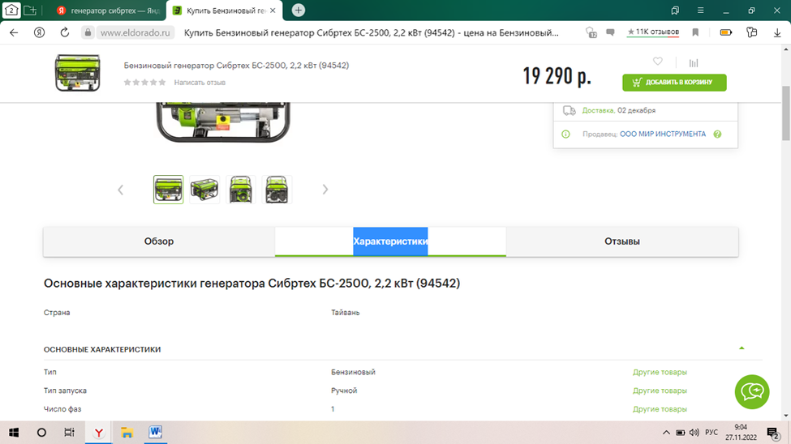Click the green seller help question icon
This screenshot has height=444, width=791.
717,134
